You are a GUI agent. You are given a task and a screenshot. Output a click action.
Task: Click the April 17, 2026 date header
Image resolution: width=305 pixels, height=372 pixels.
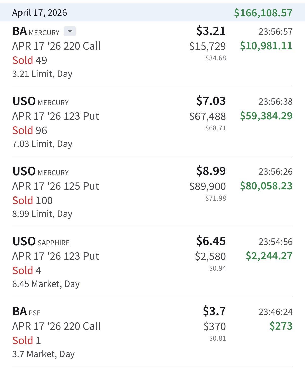pyautogui.click(x=40, y=13)
